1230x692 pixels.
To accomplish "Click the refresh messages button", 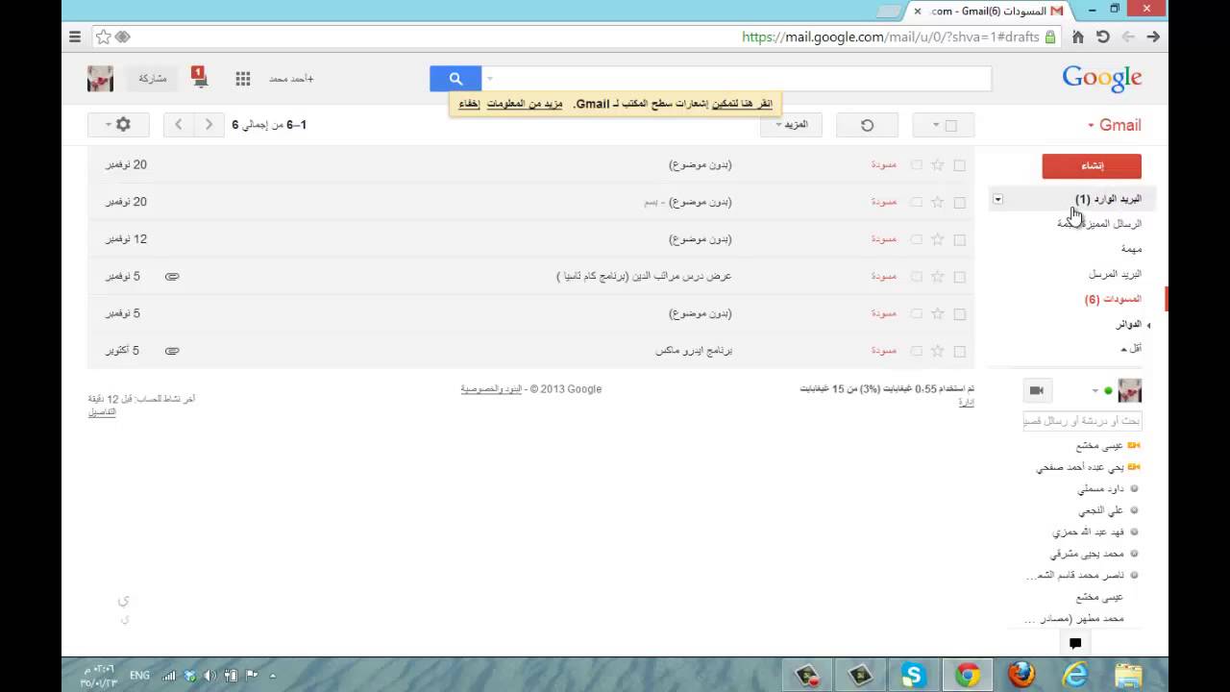I will coord(867,125).
